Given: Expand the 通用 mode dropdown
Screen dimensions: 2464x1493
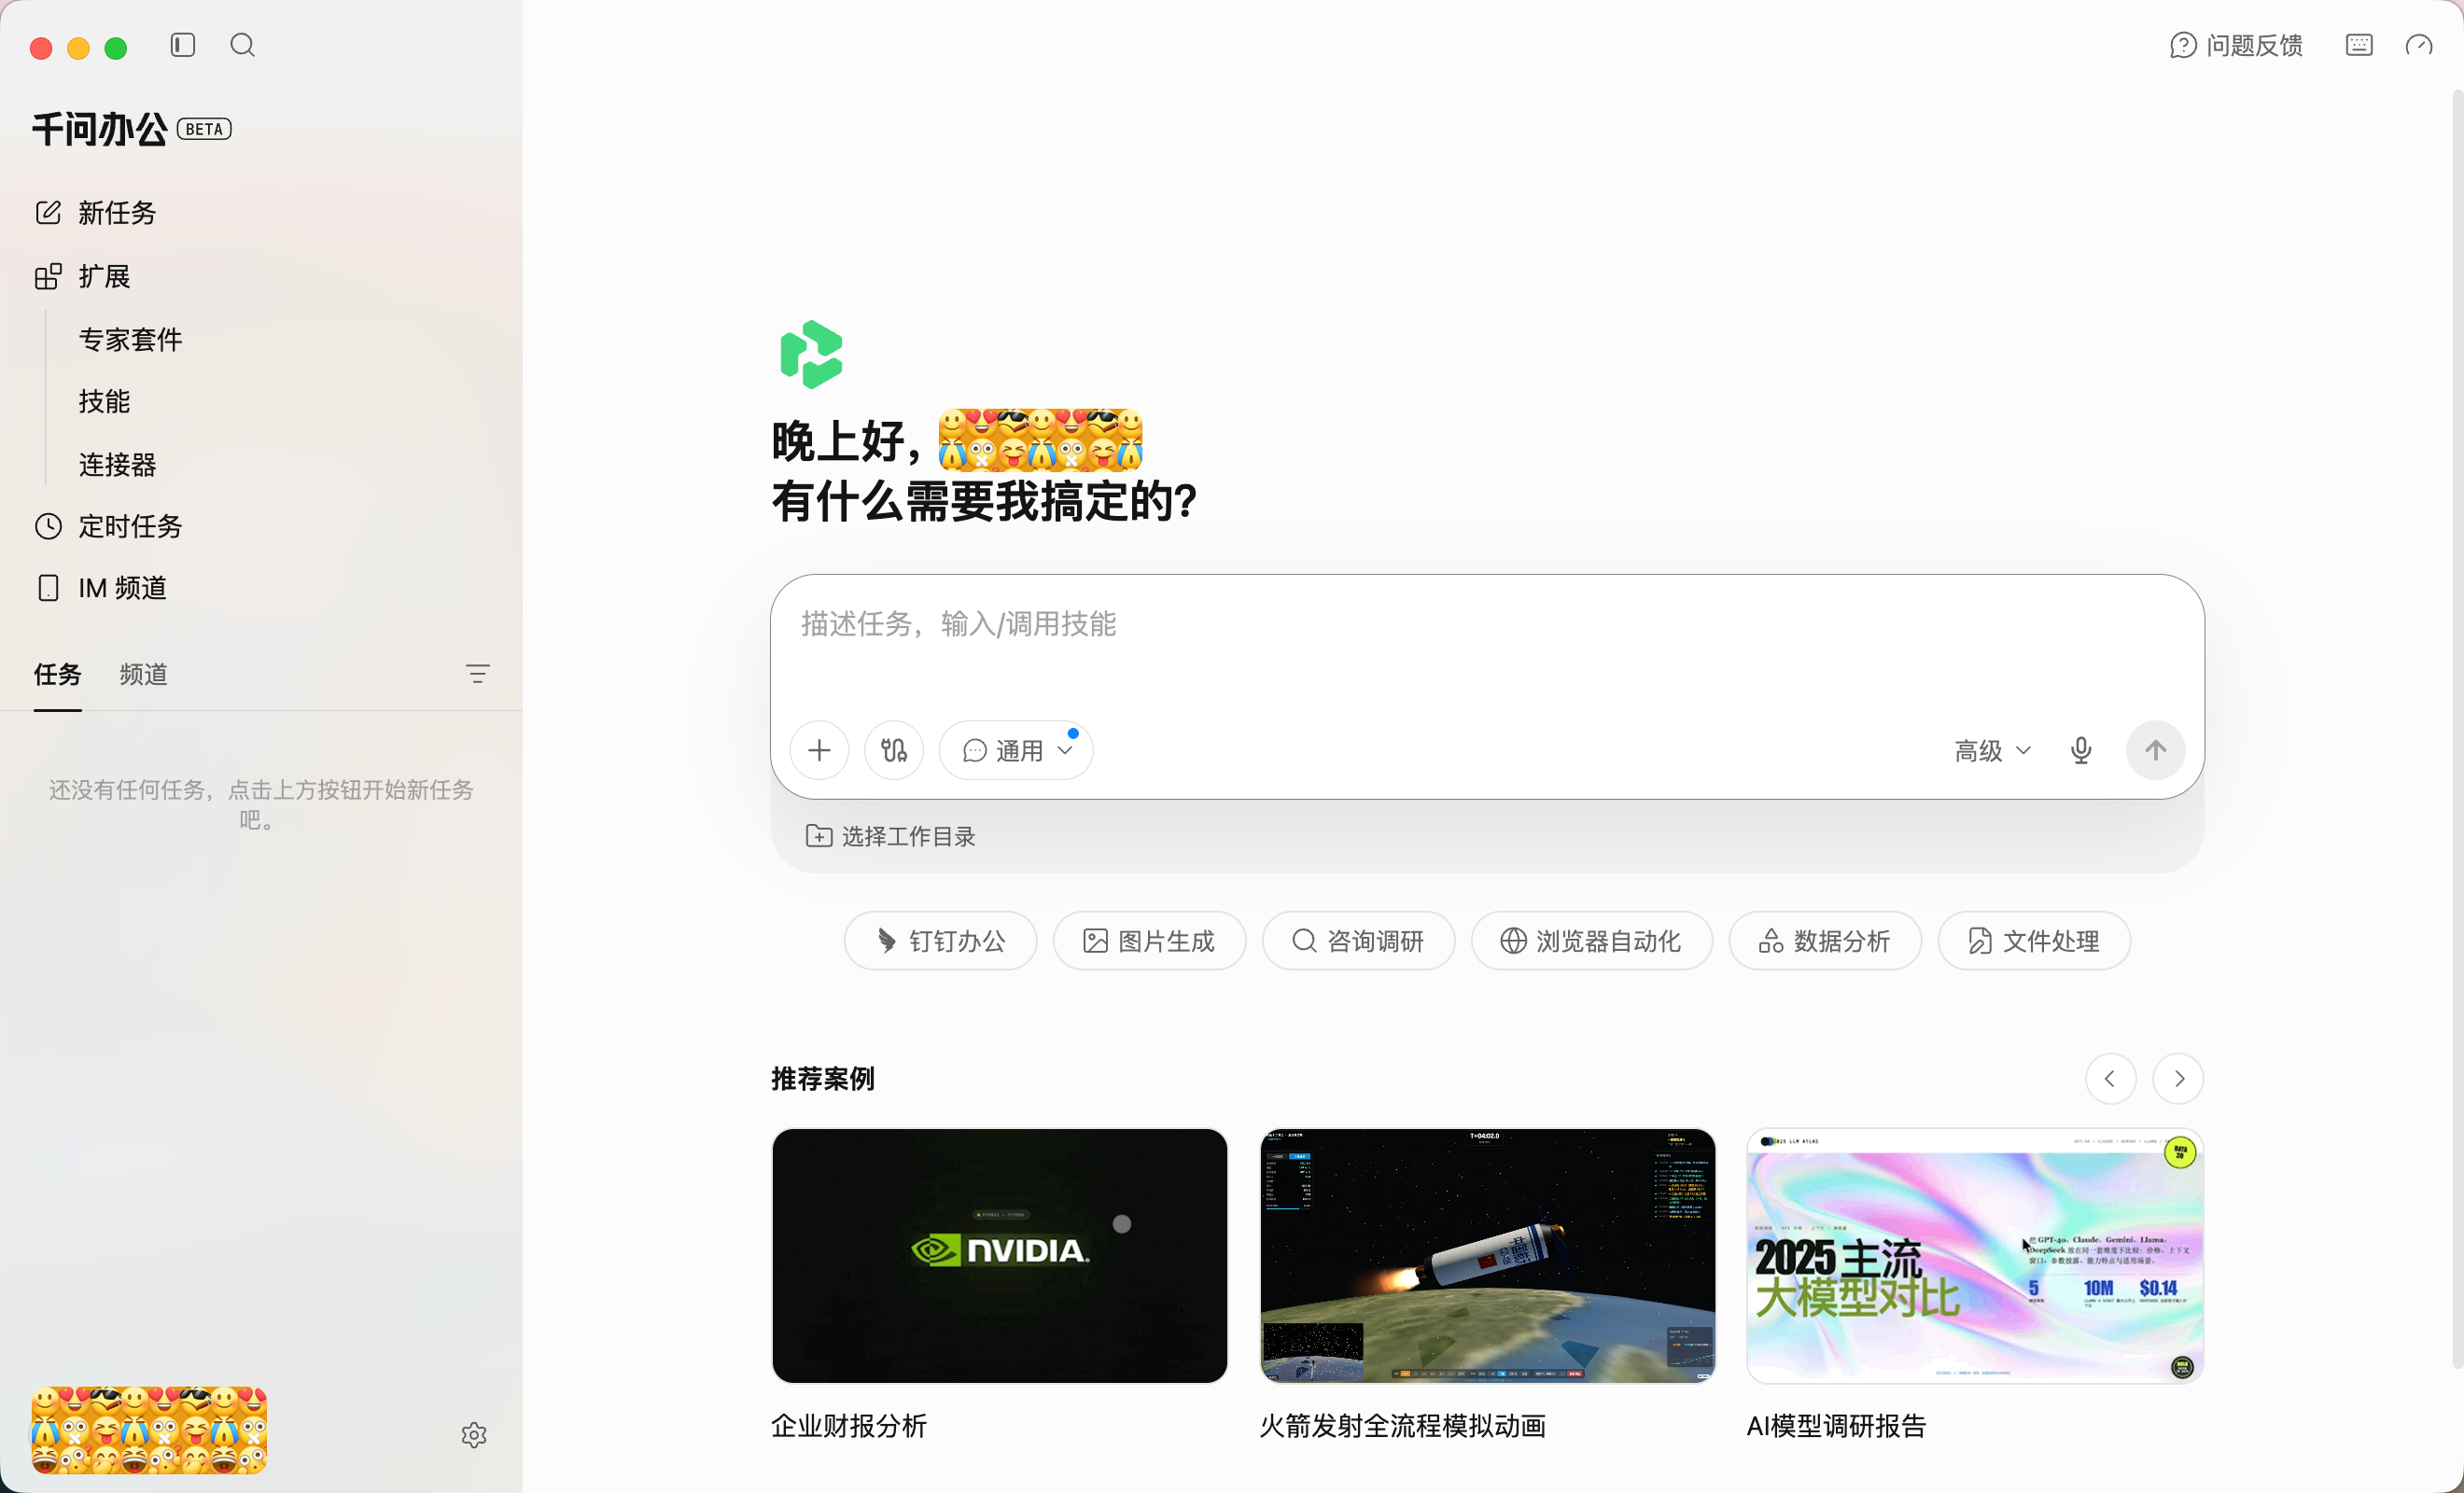Looking at the screenshot, I should (x=1016, y=750).
